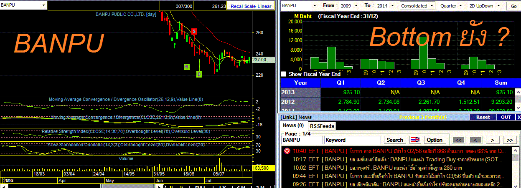Open news Option button
Viewport: 521px width, 188px height.
tap(435, 140)
